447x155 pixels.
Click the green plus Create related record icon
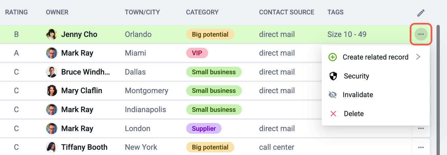332,57
